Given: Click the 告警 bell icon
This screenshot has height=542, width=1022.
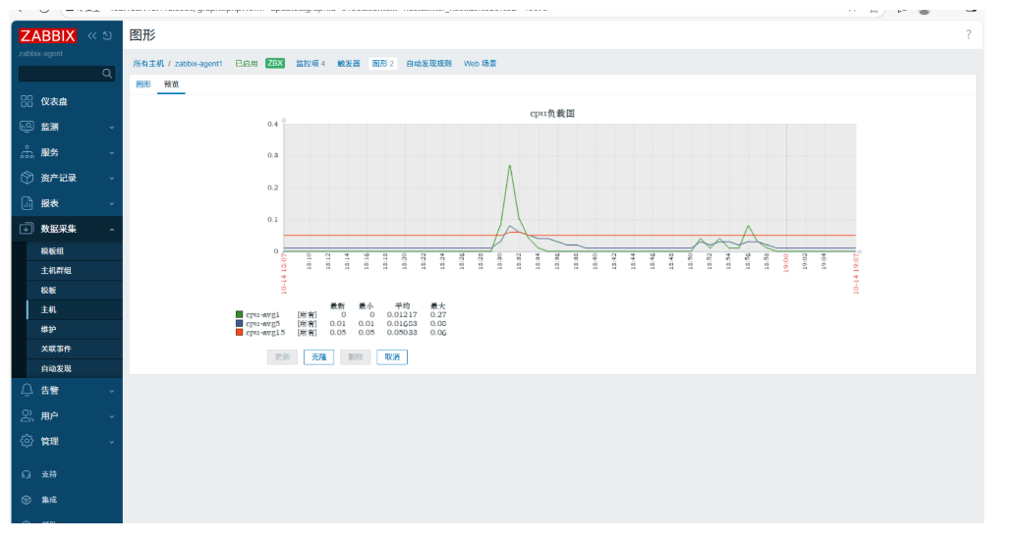Looking at the screenshot, I should coord(27,390).
